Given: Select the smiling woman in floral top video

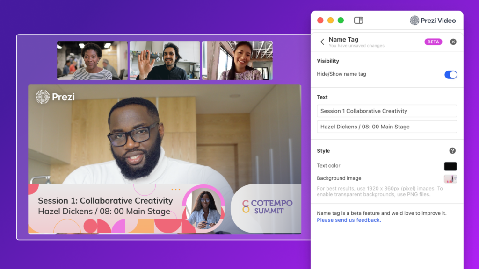Looking at the screenshot, I should click(x=237, y=60).
